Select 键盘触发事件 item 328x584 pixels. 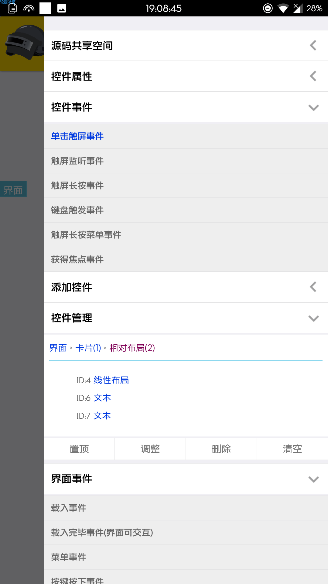tap(186, 210)
